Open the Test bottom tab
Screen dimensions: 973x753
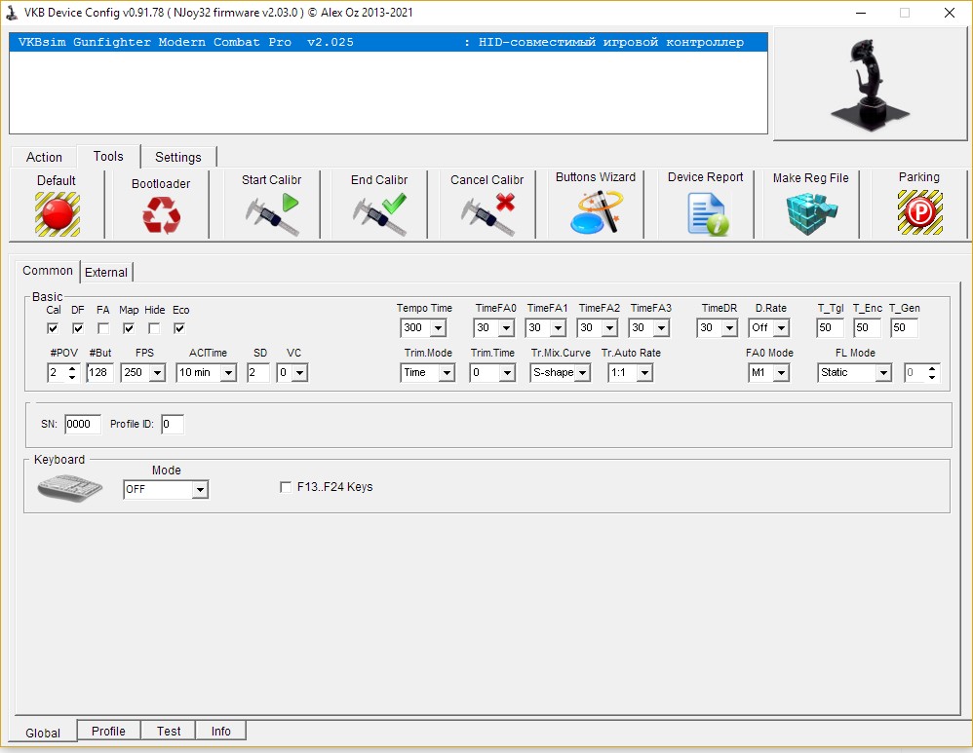click(x=169, y=731)
